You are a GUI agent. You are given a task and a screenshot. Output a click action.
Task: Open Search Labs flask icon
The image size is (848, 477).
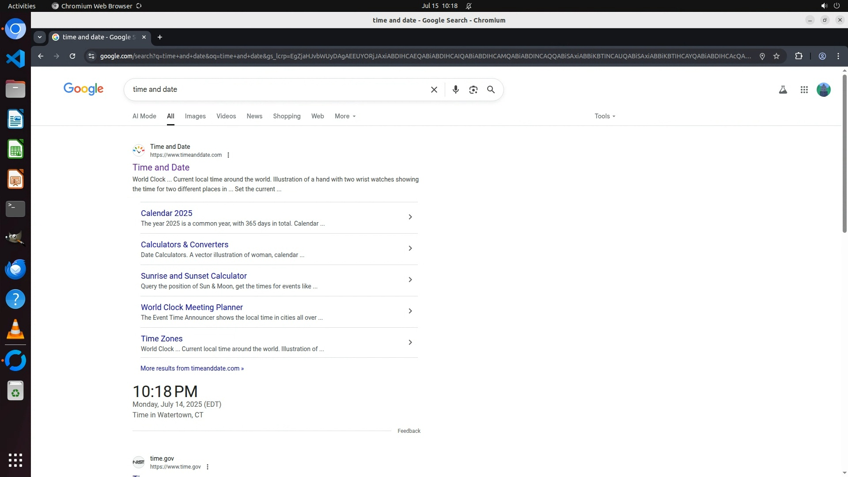point(783,90)
